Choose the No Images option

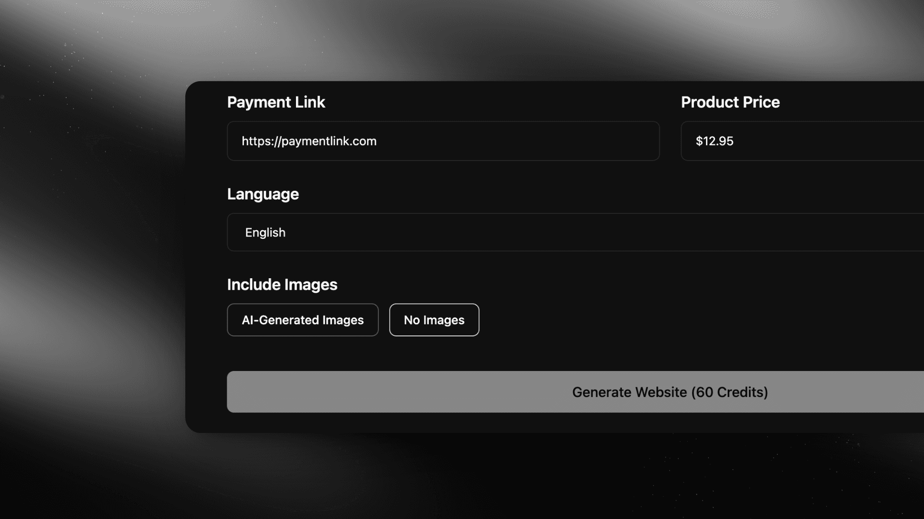434,320
